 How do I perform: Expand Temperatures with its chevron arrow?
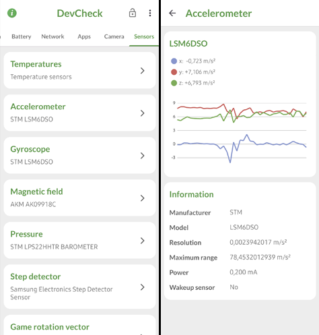142,71
